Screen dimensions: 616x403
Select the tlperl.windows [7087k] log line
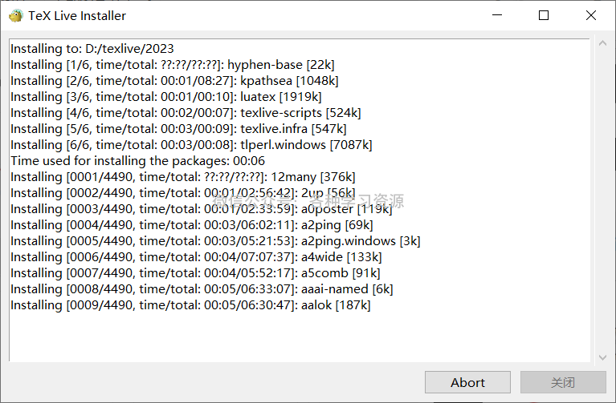pos(191,145)
